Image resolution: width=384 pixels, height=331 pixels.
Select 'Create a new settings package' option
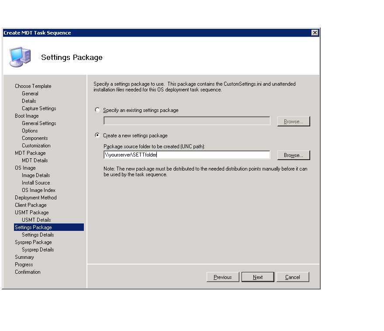pos(97,136)
